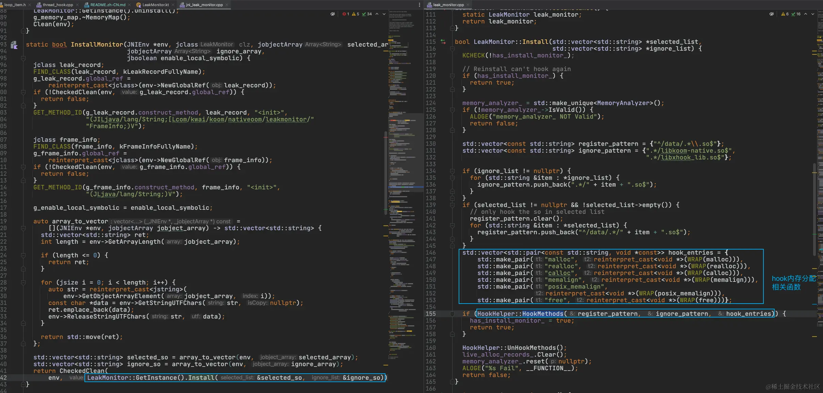Click the 6 warnings indicator in right editor
The height and width of the screenshot is (393, 823).
(785, 14)
